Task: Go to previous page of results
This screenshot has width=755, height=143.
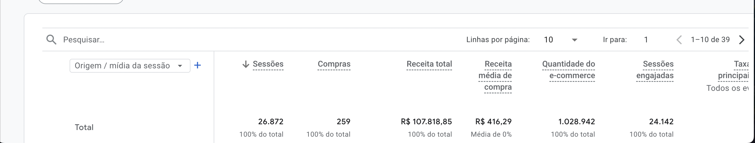Action: [x=679, y=39]
